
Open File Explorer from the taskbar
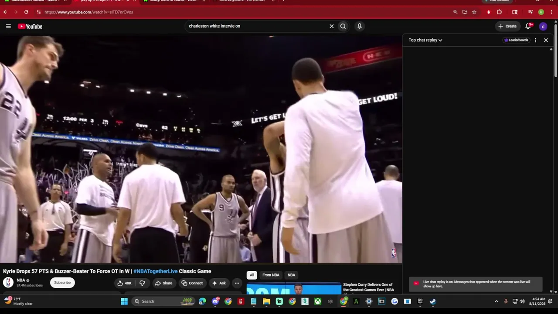click(x=266, y=301)
